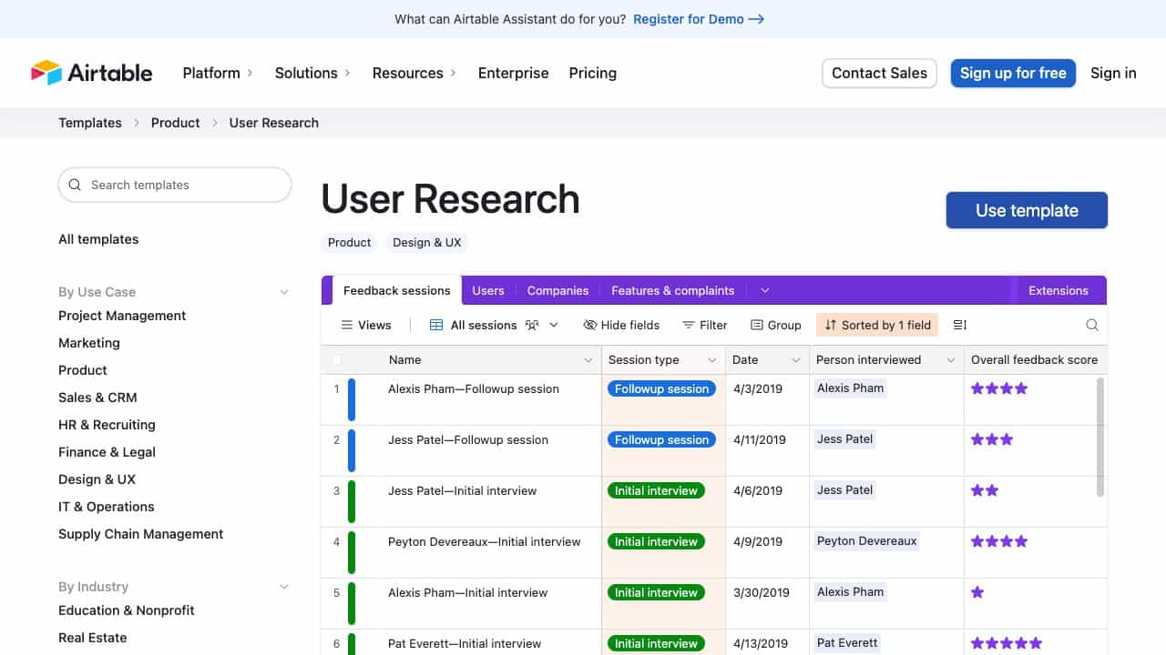Open the Session type column dropdown arrow

(x=711, y=360)
